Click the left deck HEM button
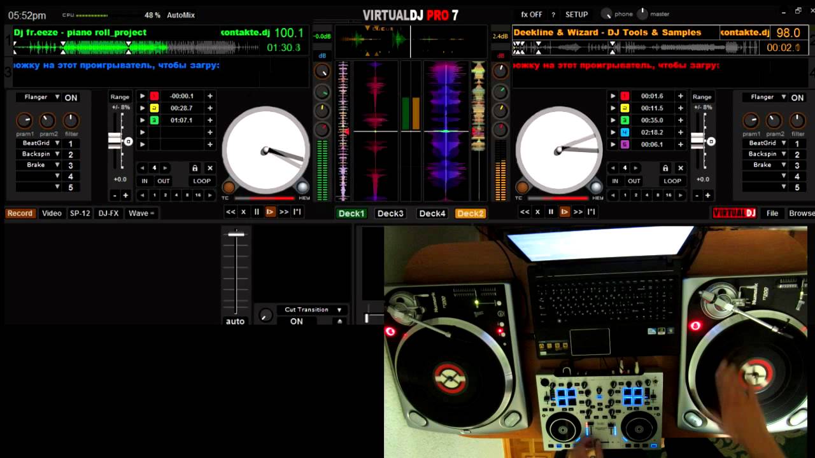Viewport: 815px width, 458px height. [302, 187]
